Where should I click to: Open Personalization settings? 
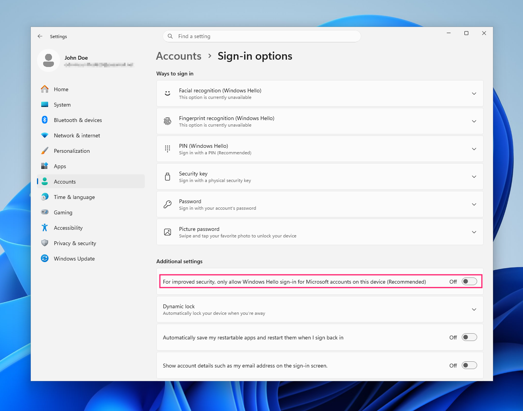point(91,151)
